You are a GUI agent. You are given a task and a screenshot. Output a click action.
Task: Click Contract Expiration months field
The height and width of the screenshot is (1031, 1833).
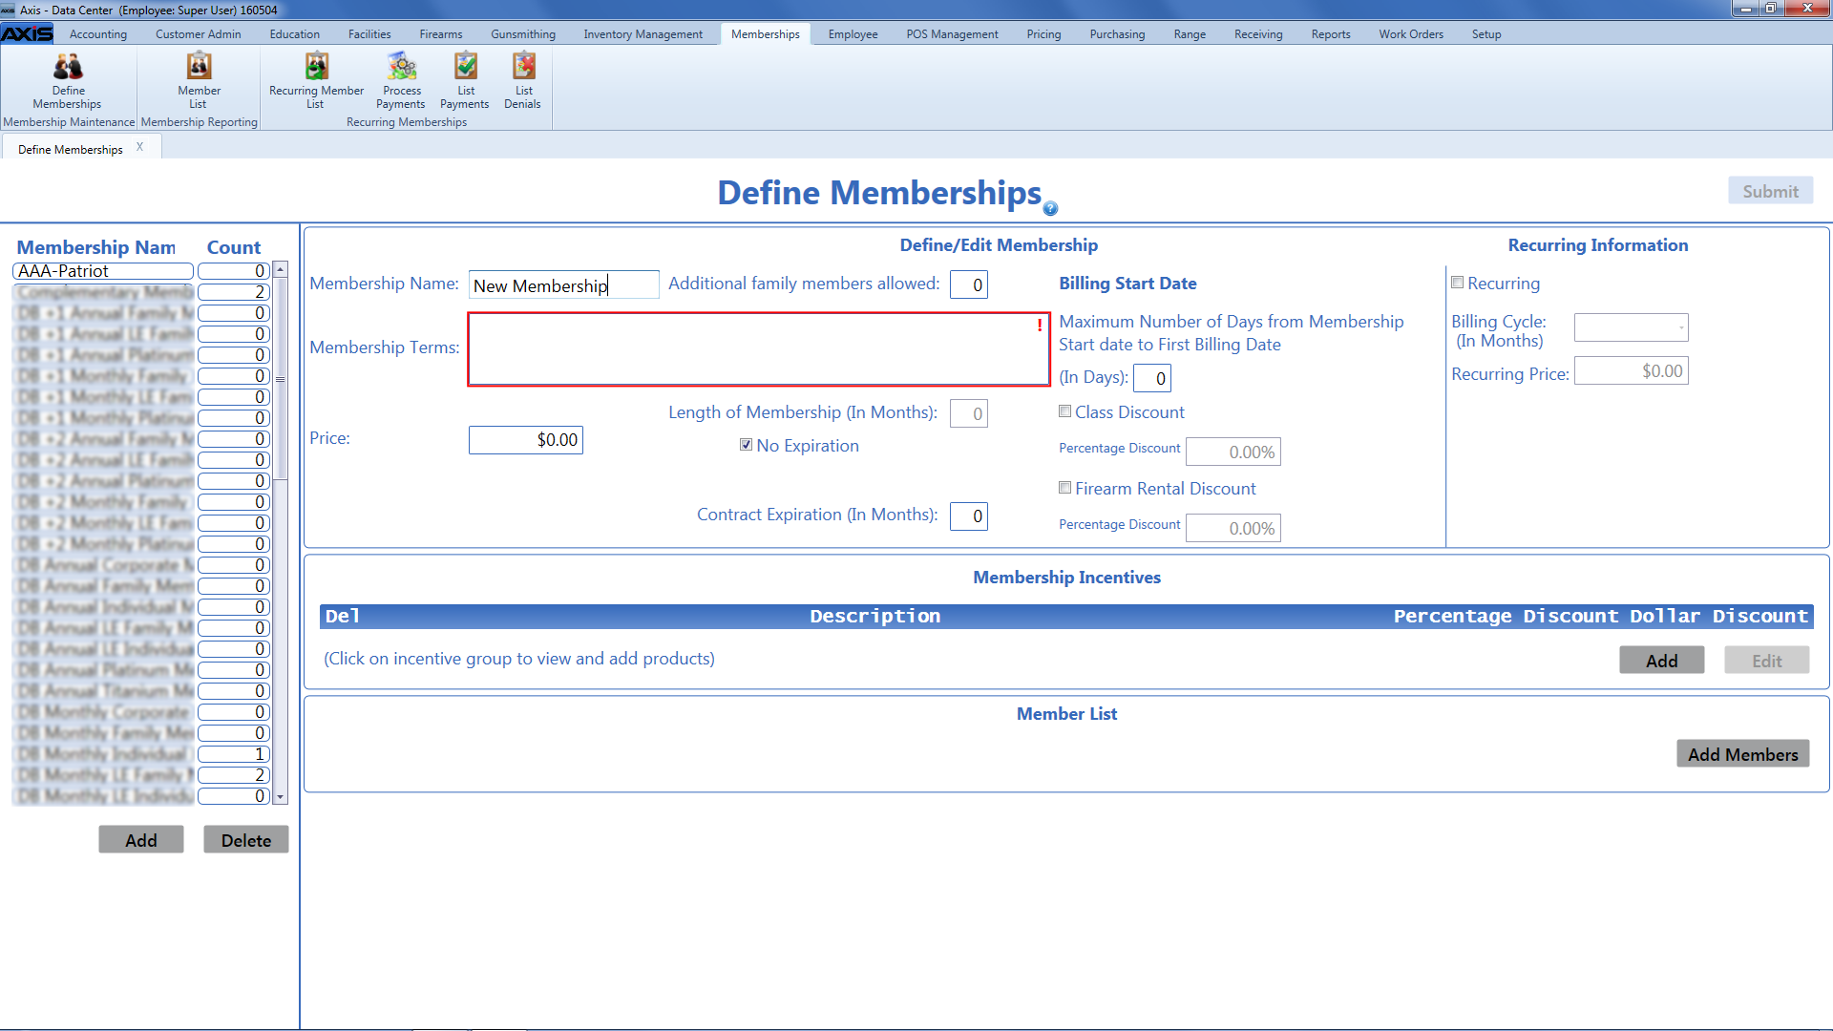[968, 516]
